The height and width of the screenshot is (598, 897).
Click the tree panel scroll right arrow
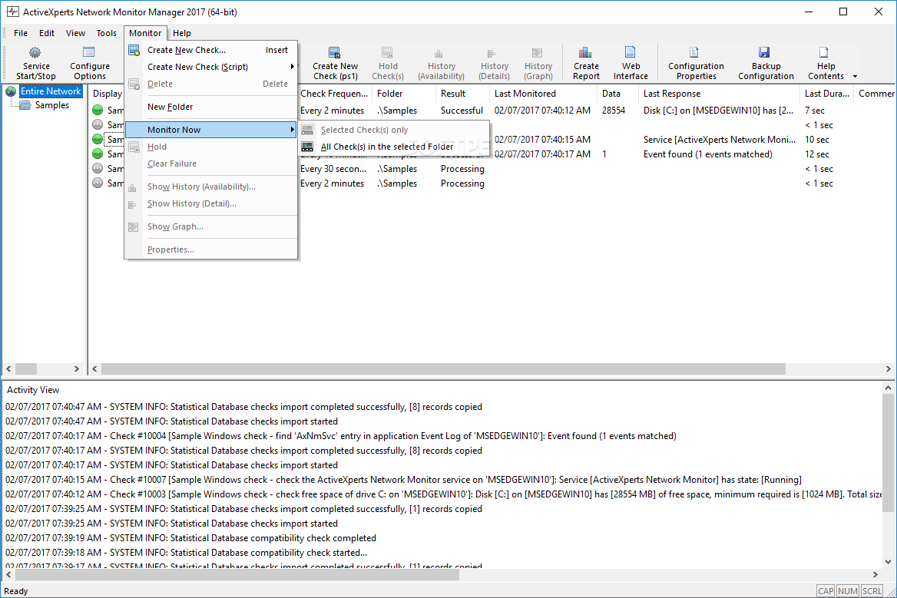(78, 369)
